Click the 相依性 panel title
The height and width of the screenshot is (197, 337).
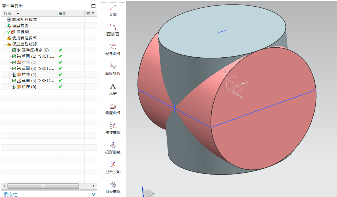click(x=10, y=195)
